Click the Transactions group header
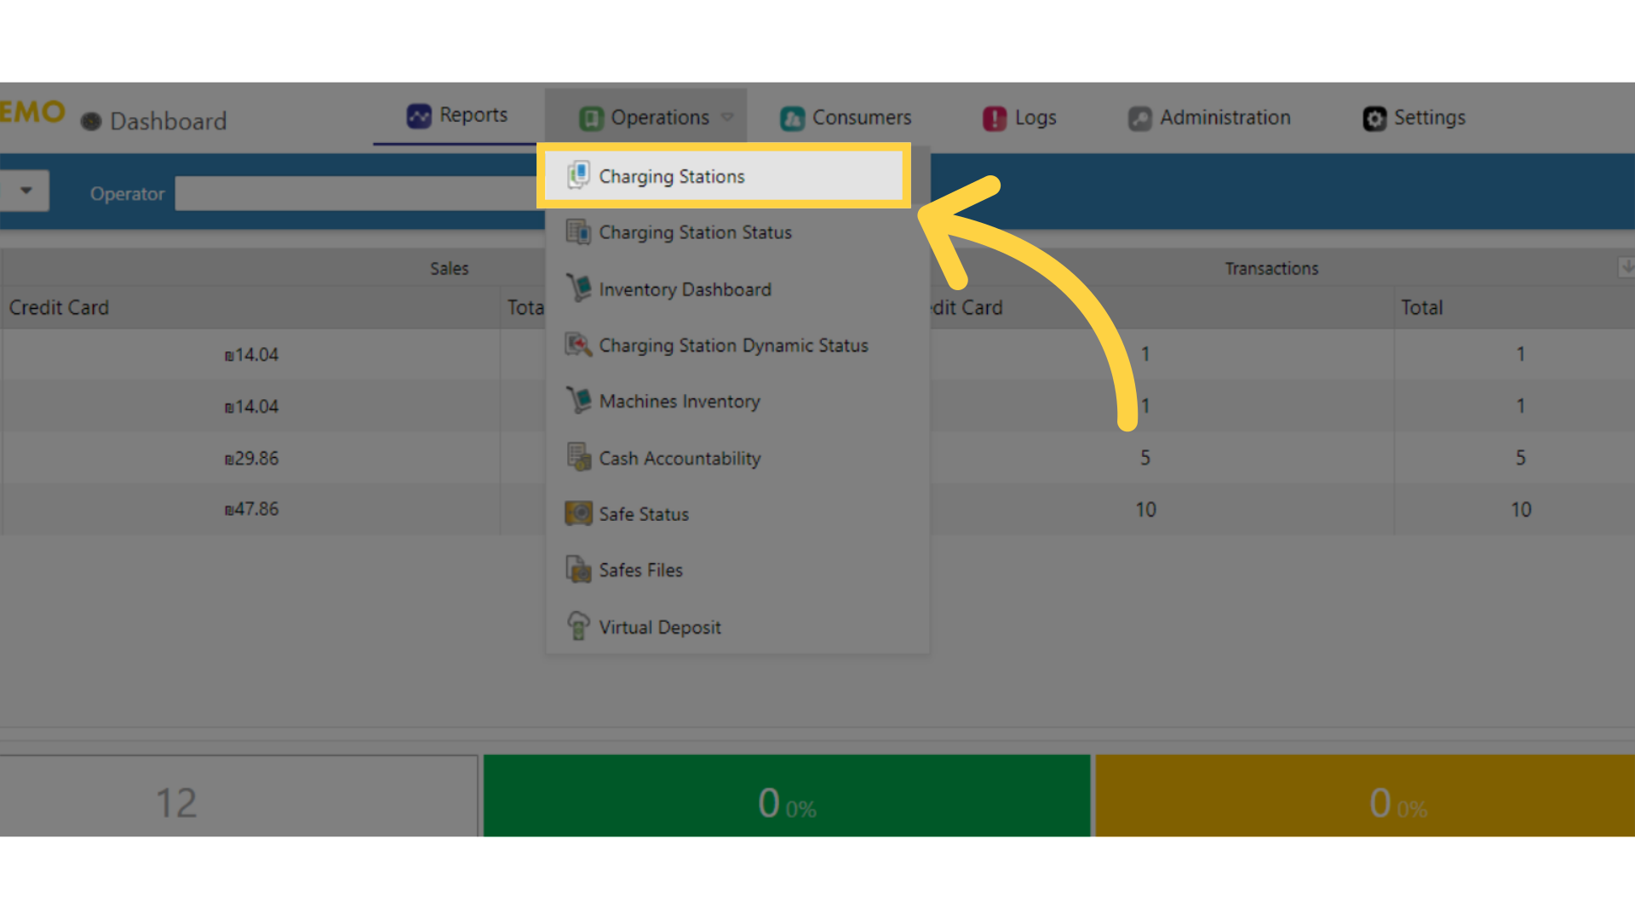The image size is (1635, 919). (x=1271, y=268)
